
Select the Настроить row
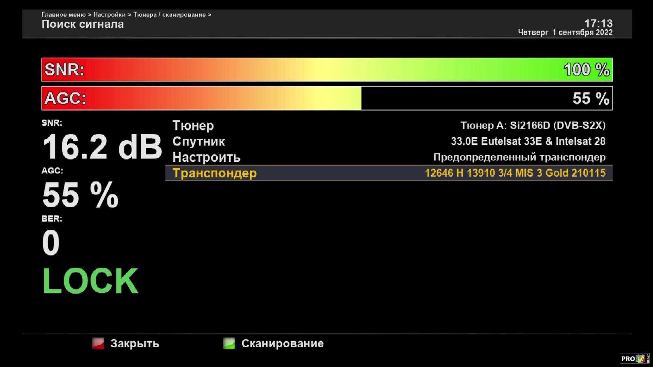tap(206, 157)
